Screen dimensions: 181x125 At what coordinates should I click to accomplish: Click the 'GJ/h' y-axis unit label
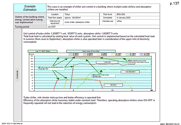(x=31, y=54)
